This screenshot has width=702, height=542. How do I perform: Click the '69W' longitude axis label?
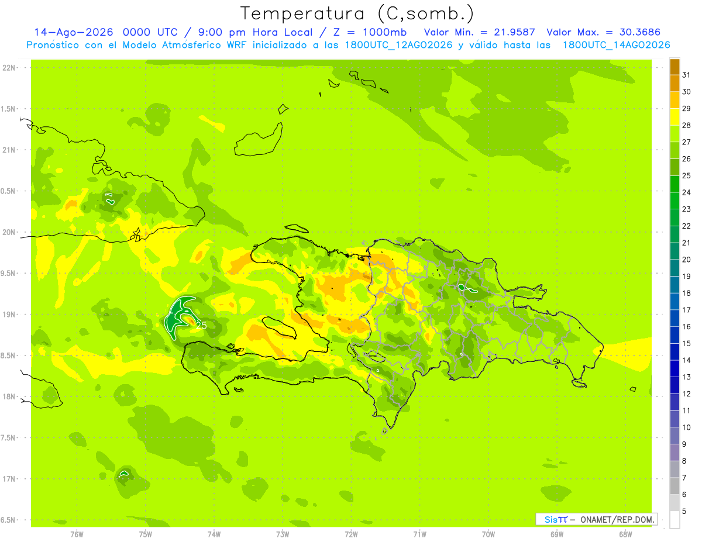click(x=557, y=534)
